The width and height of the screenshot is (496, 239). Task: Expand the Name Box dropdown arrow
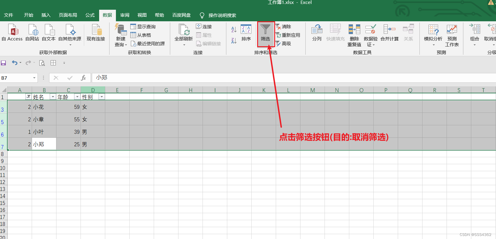click(x=34, y=78)
